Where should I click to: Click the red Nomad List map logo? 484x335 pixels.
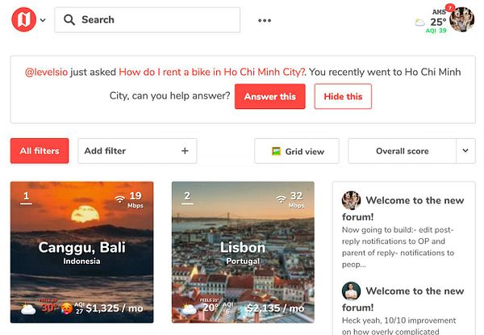click(x=23, y=19)
